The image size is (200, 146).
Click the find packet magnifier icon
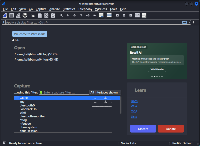pos(61,15)
